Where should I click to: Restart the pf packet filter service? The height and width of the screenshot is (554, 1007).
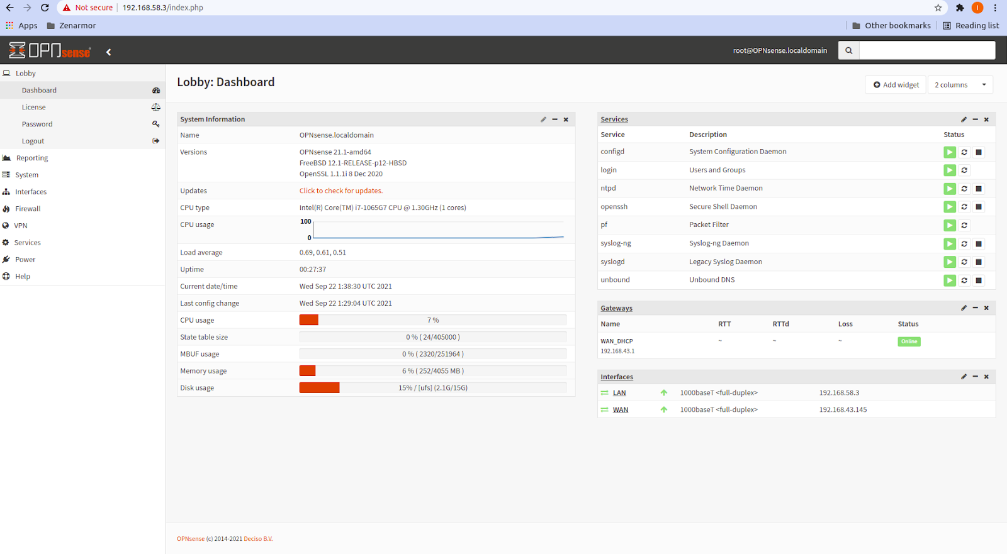tap(964, 225)
